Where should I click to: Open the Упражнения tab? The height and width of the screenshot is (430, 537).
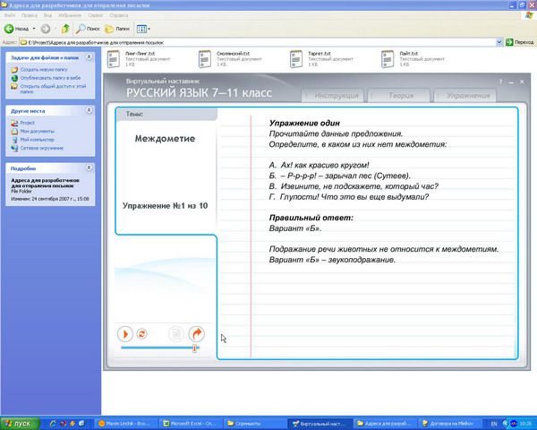469,94
